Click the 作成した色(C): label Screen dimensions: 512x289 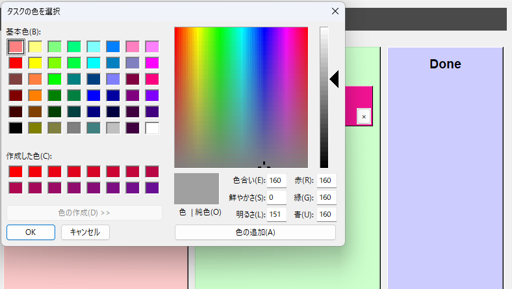coord(29,156)
